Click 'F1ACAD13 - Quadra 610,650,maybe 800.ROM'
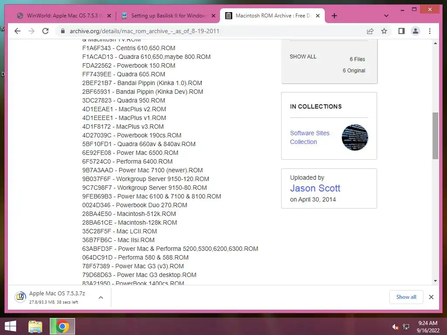The height and width of the screenshot is (335, 447). point(146,57)
